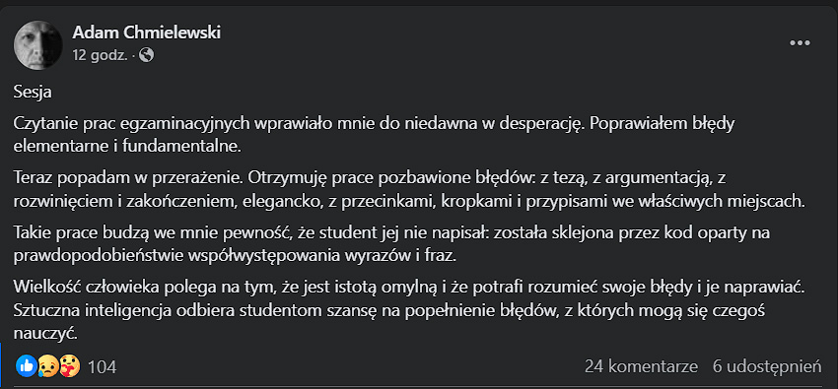View the '6 udostępnień' shares list

(767, 366)
